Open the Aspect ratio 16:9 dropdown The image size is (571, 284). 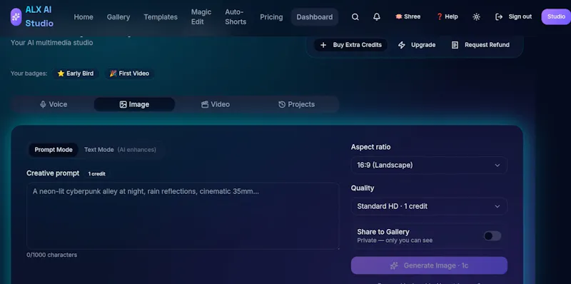click(x=429, y=166)
